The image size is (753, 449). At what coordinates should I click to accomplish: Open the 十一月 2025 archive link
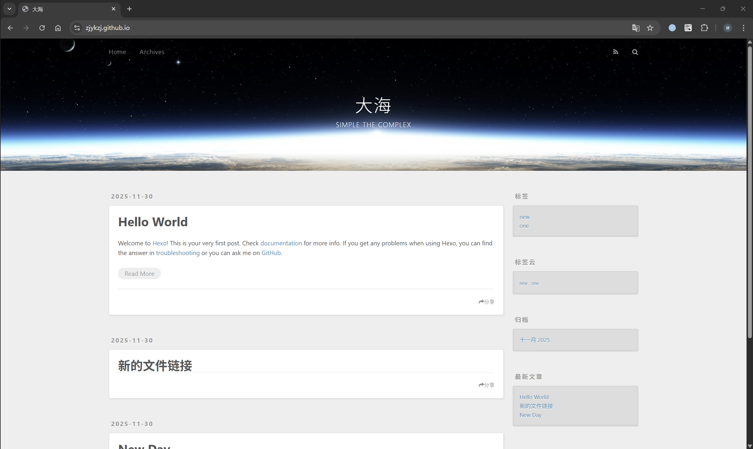(x=534, y=340)
